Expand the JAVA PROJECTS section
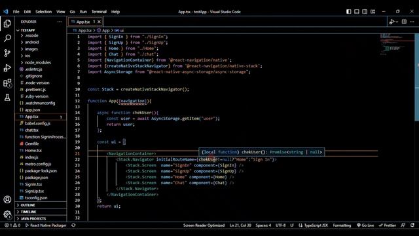 tap(33, 218)
